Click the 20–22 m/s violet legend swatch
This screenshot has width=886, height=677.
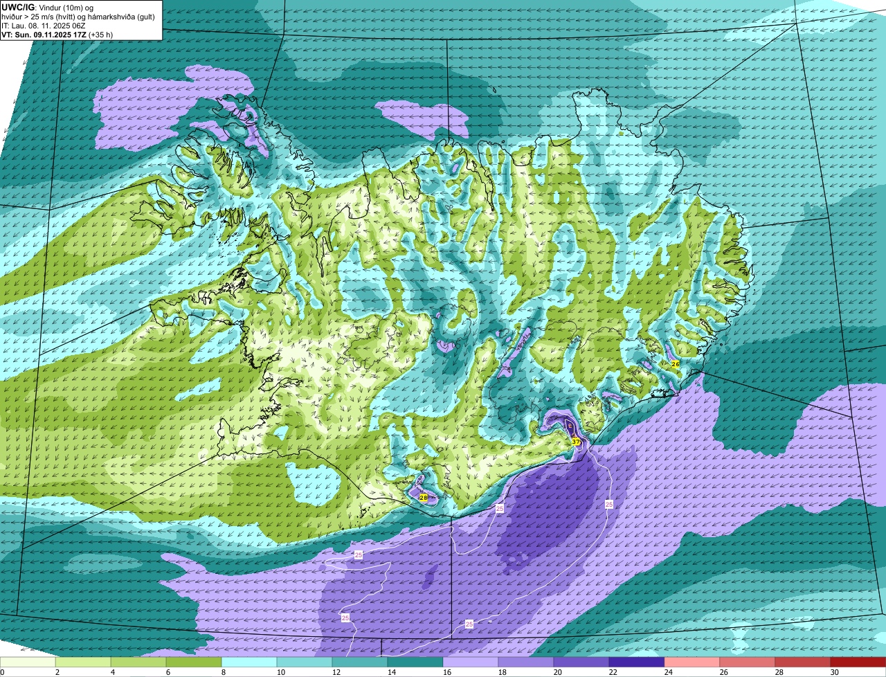(x=581, y=662)
